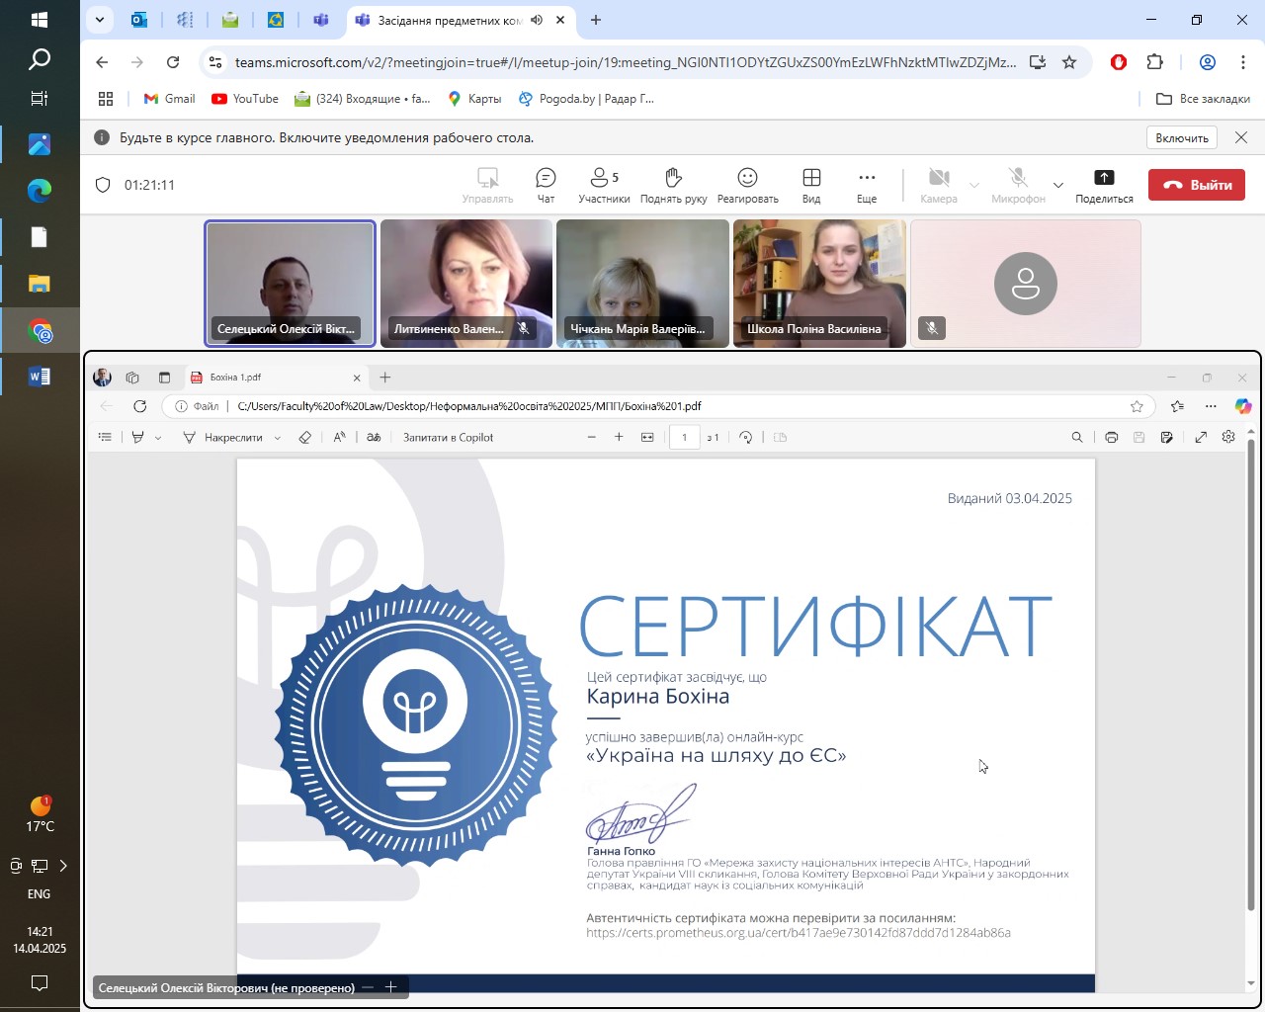
Task: Unmute the microphone
Action: click(1018, 185)
